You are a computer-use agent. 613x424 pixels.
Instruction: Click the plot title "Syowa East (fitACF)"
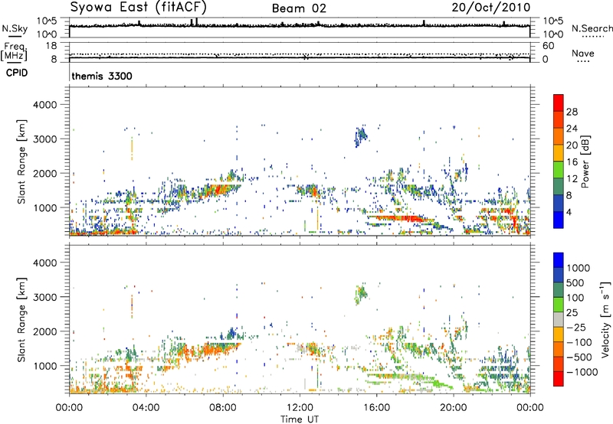coord(139,7)
